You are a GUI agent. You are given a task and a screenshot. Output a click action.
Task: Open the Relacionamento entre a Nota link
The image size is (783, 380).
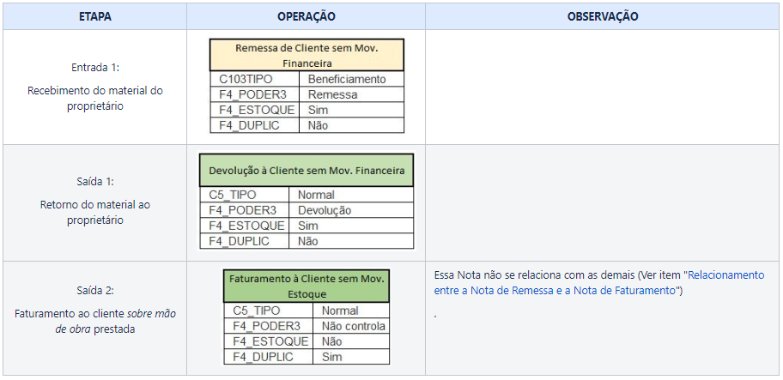tap(726, 274)
